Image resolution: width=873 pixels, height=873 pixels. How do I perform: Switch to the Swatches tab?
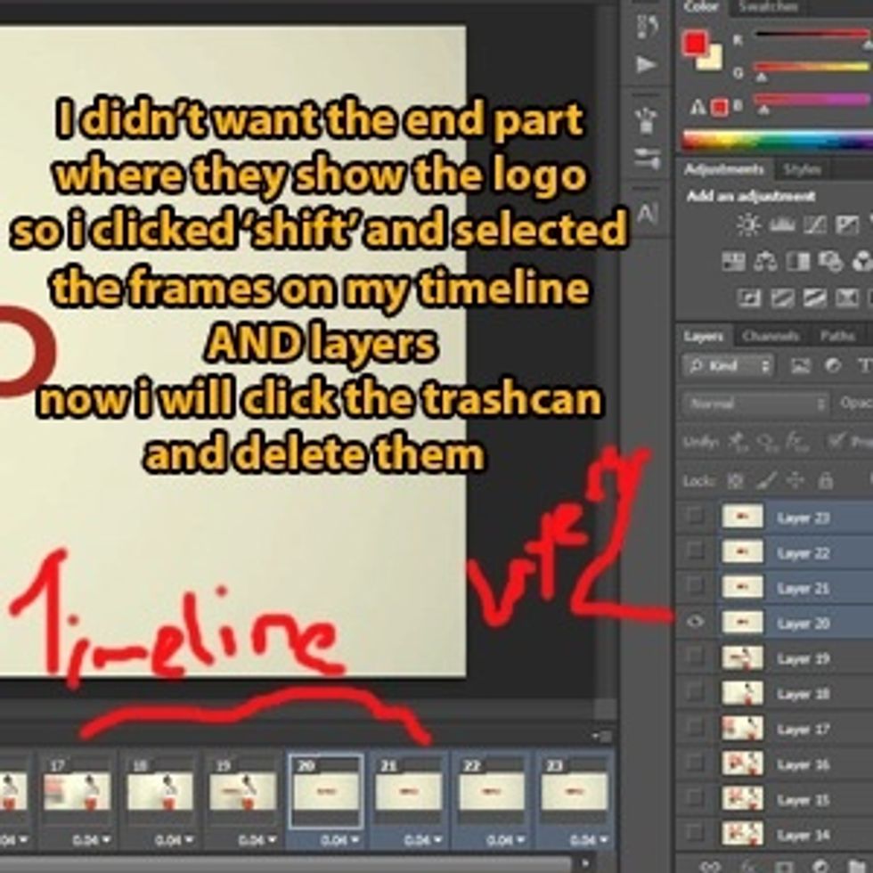pyautogui.click(x=768, y=7)
